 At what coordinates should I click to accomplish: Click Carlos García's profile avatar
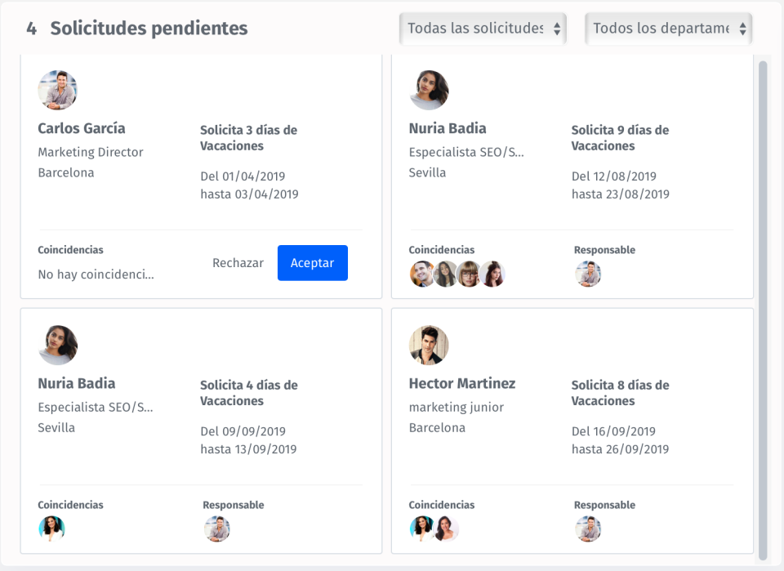[x=58, y=91]
